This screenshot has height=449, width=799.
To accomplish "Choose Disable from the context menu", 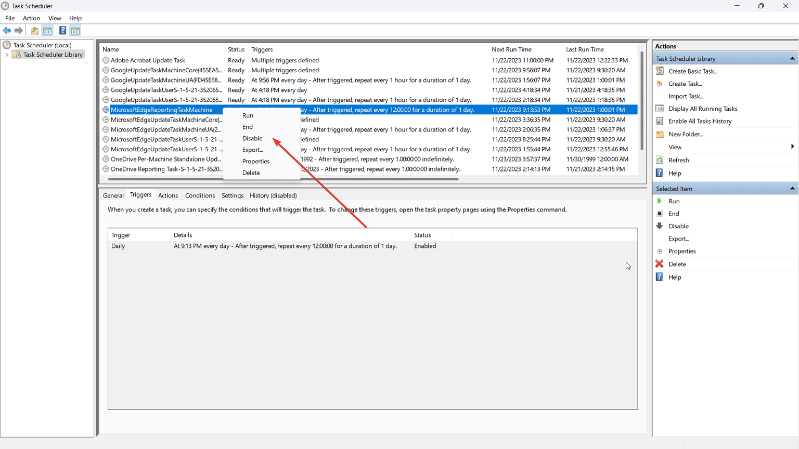I will [x=252, y=138].
